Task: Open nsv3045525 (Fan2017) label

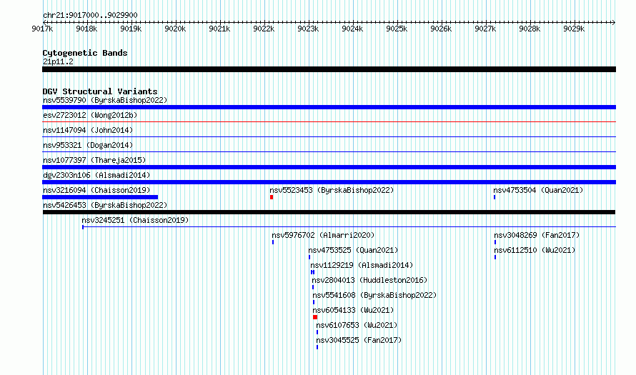Action: coord(359,340)
